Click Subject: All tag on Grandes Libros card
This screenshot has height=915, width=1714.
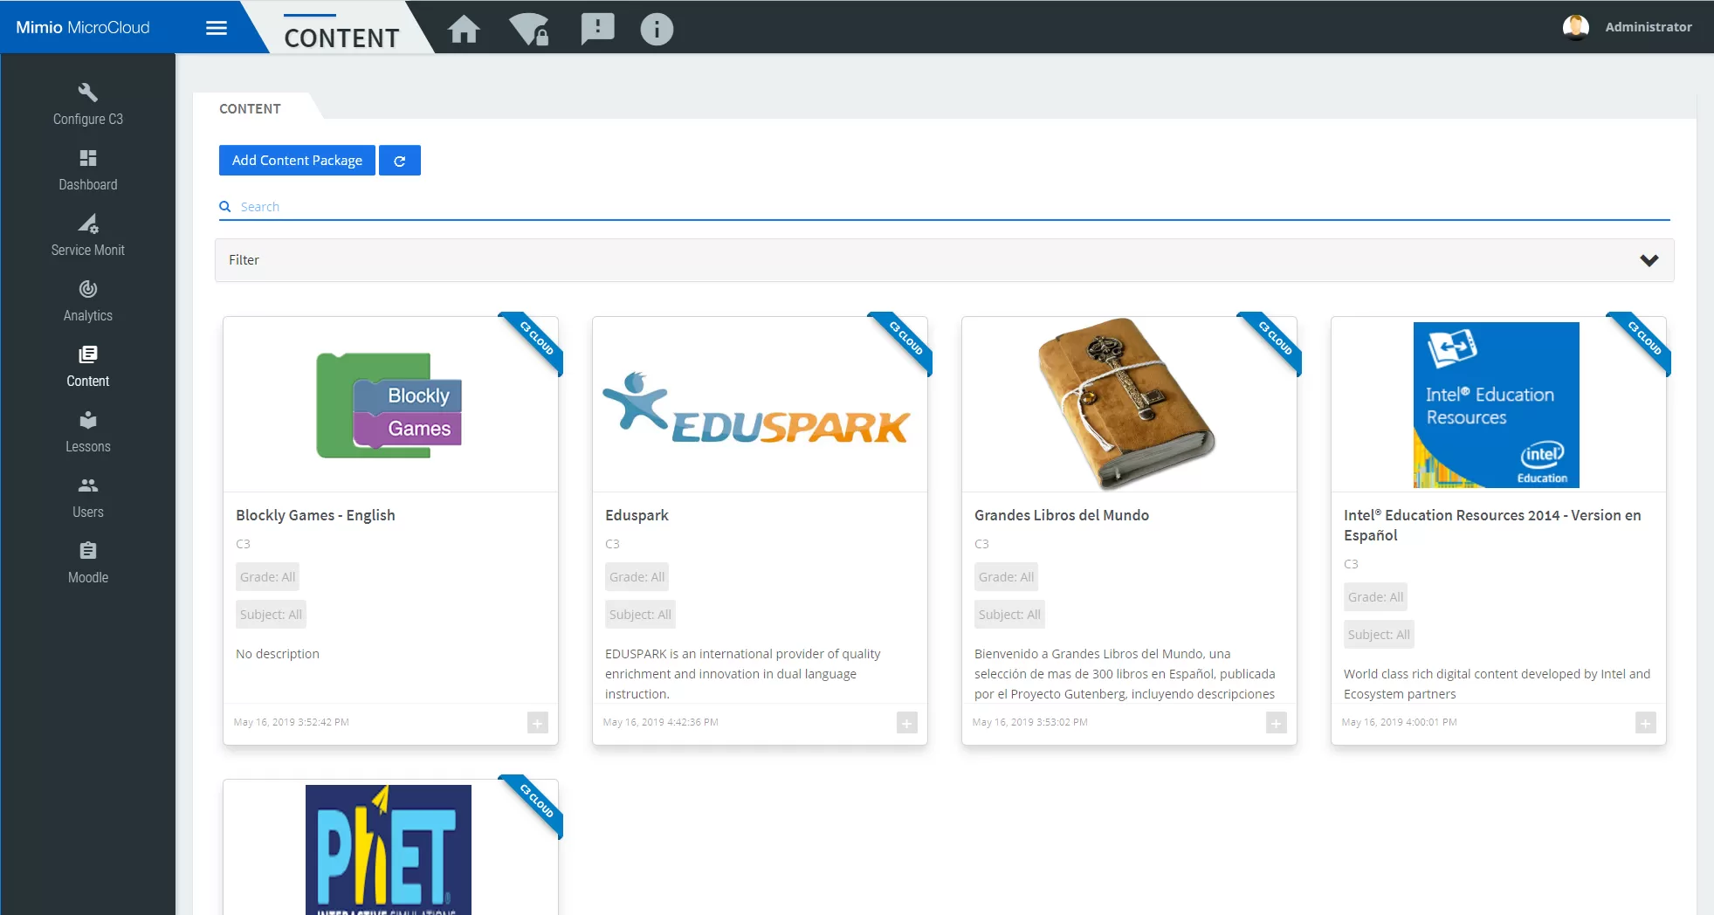coord(1009,615)
